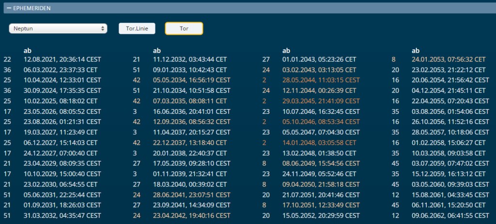Screen dimensions: 496x224
Task: Select the 11.12.2032, 03:43:44 CET entry
Action: pos(190,59)
